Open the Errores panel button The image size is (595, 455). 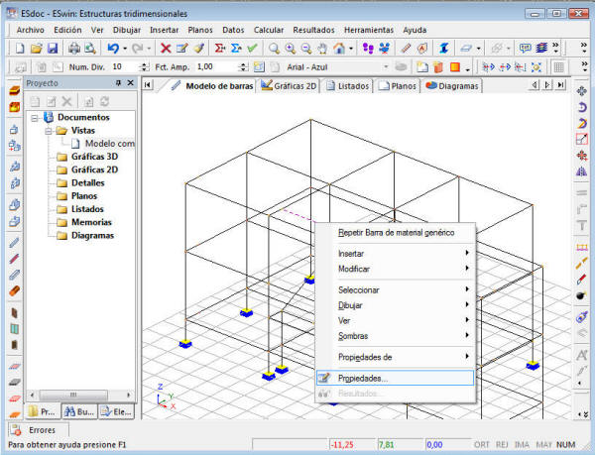coord(39,430)
